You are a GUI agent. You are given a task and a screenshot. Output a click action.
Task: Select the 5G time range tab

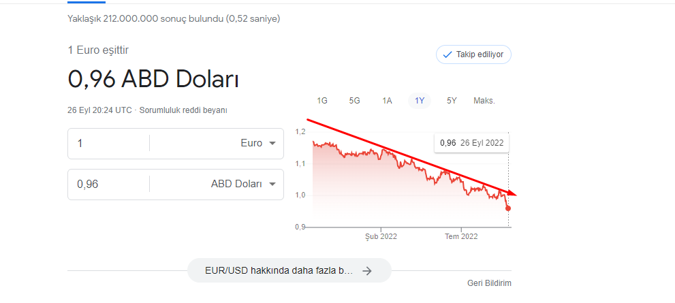[354, 101]
